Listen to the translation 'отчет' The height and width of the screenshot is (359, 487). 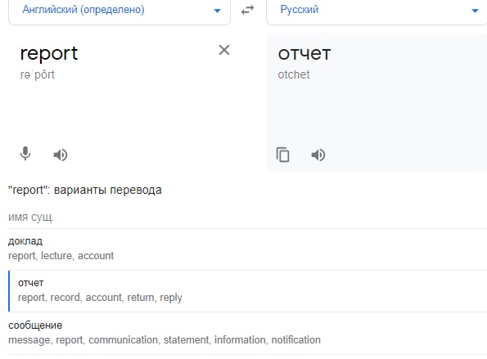coord(318,155)
